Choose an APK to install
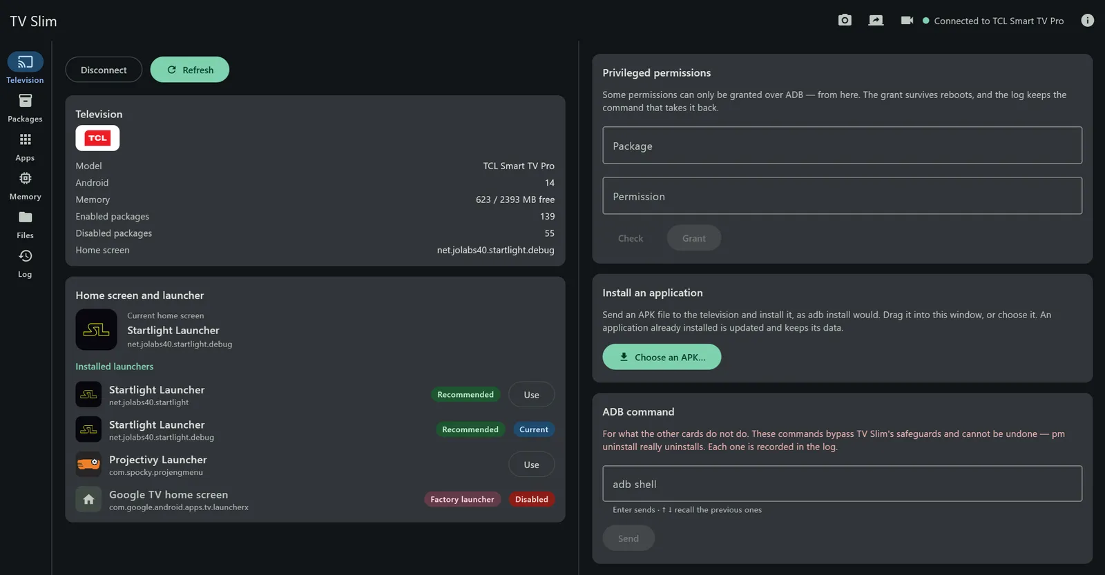 (x=662, y=357)
